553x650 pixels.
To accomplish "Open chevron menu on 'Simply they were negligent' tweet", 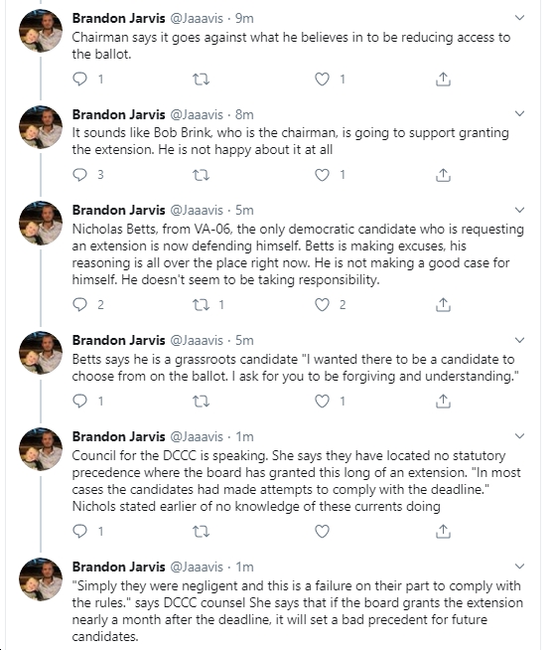I will (519, 567).
